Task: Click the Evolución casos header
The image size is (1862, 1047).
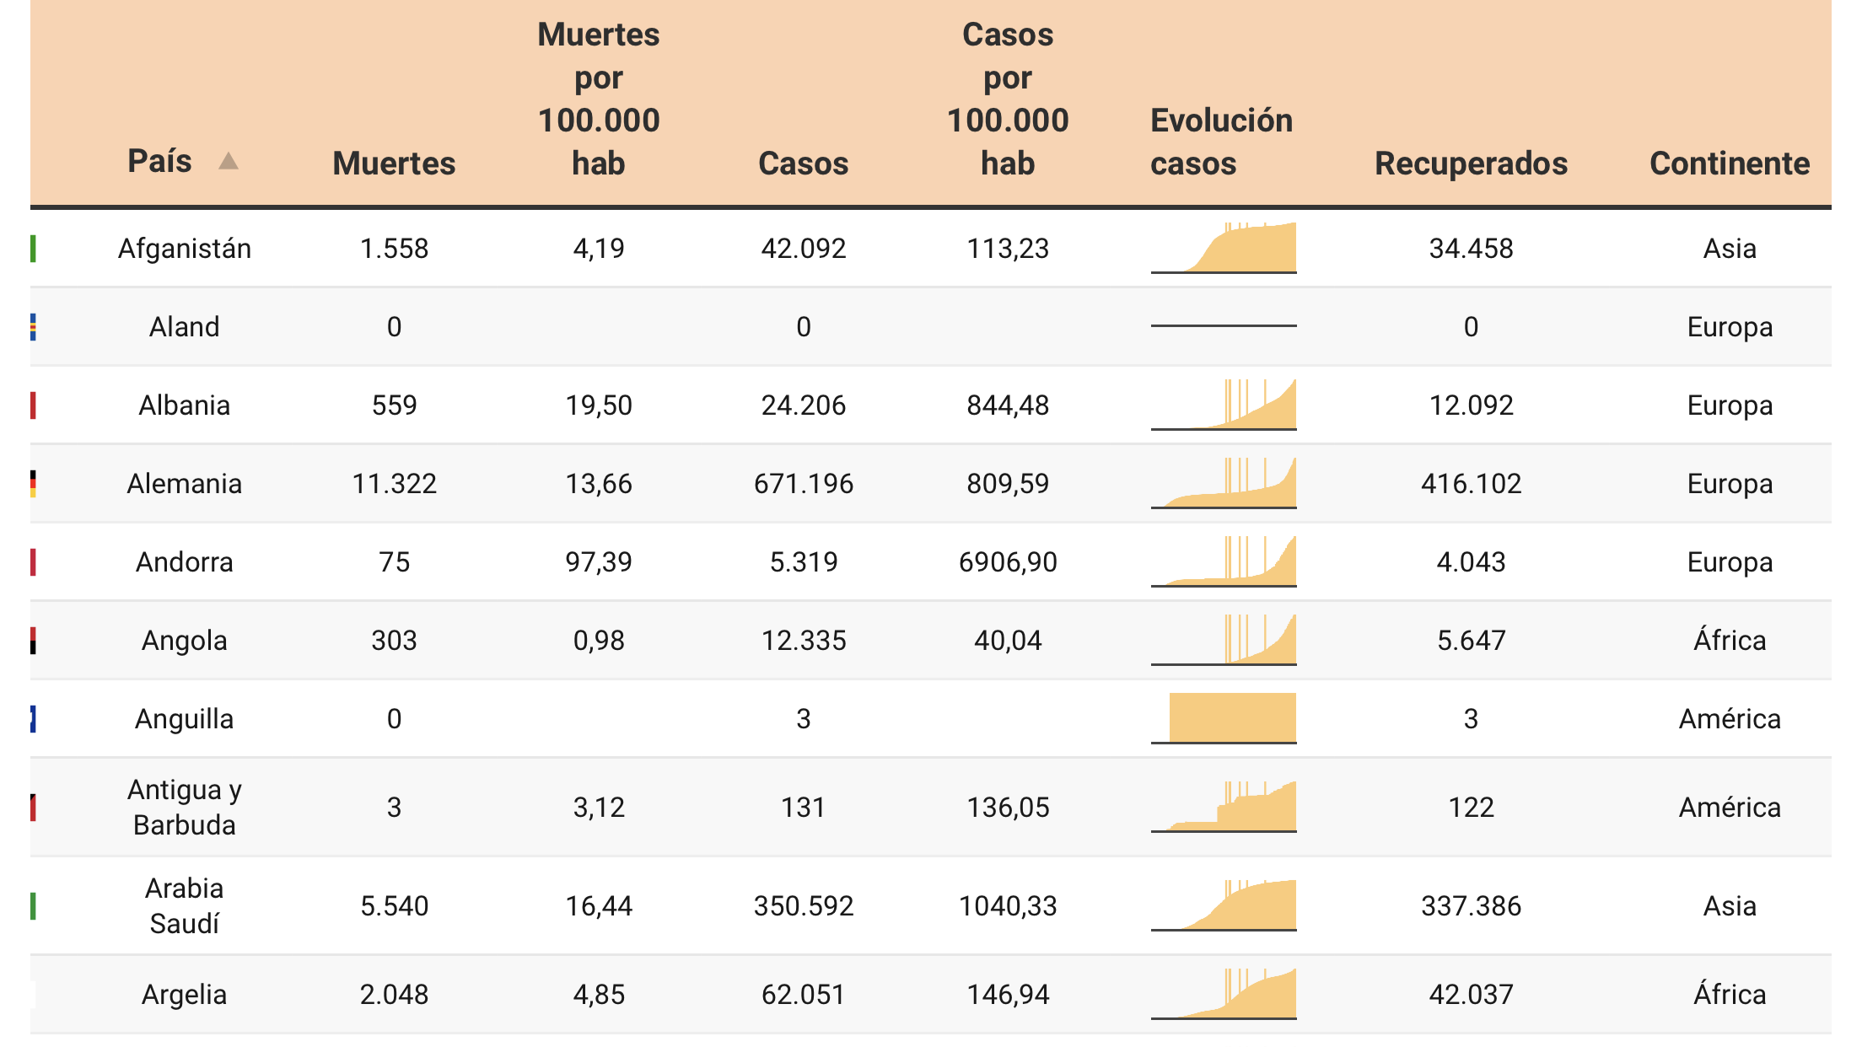Action: (1222, 142)
